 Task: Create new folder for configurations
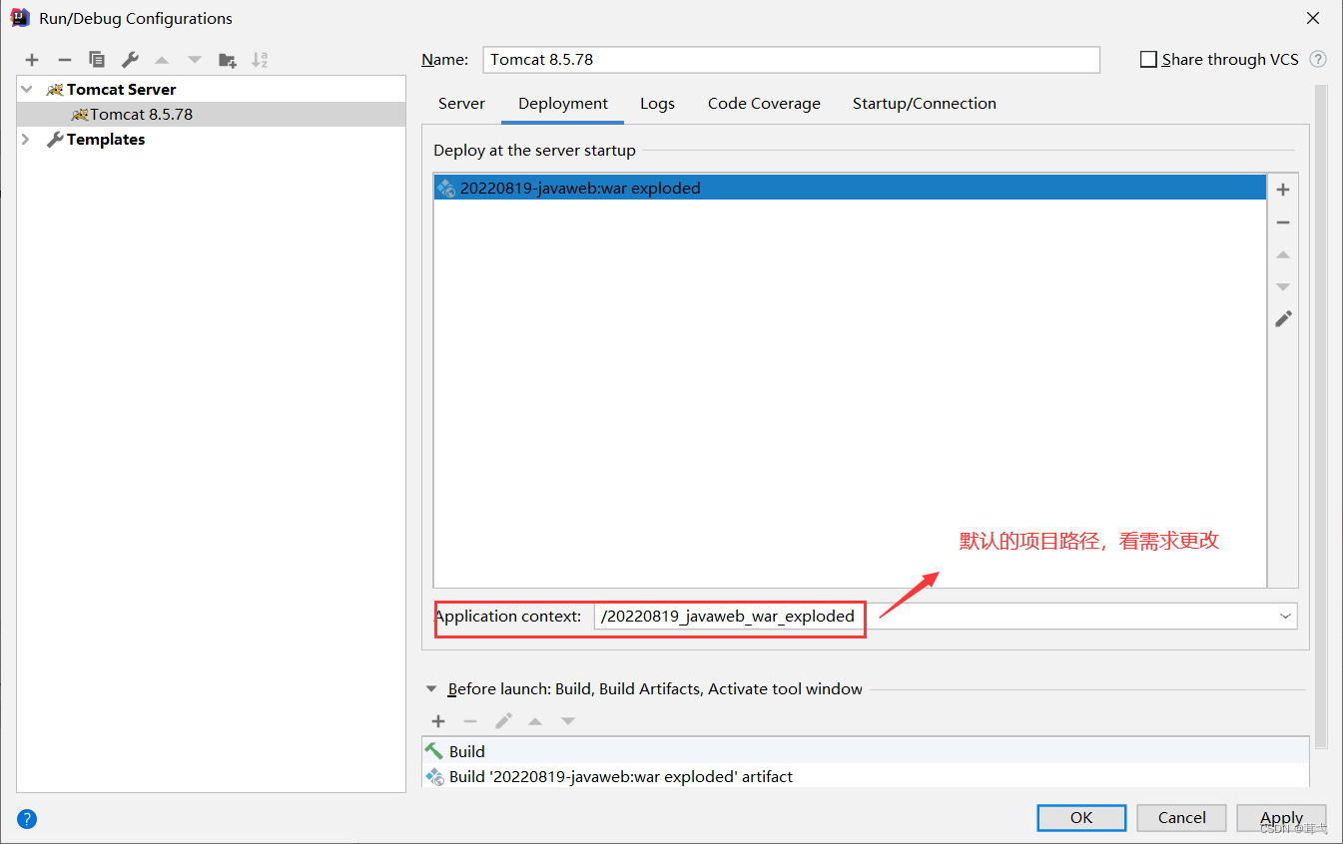pyautogui.click(x=228, y=60)
